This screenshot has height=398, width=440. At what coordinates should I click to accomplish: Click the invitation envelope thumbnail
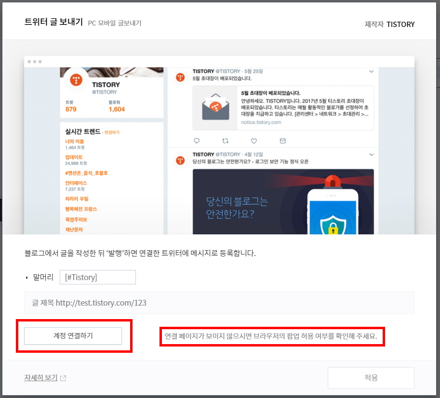click(x=215, y=108)
